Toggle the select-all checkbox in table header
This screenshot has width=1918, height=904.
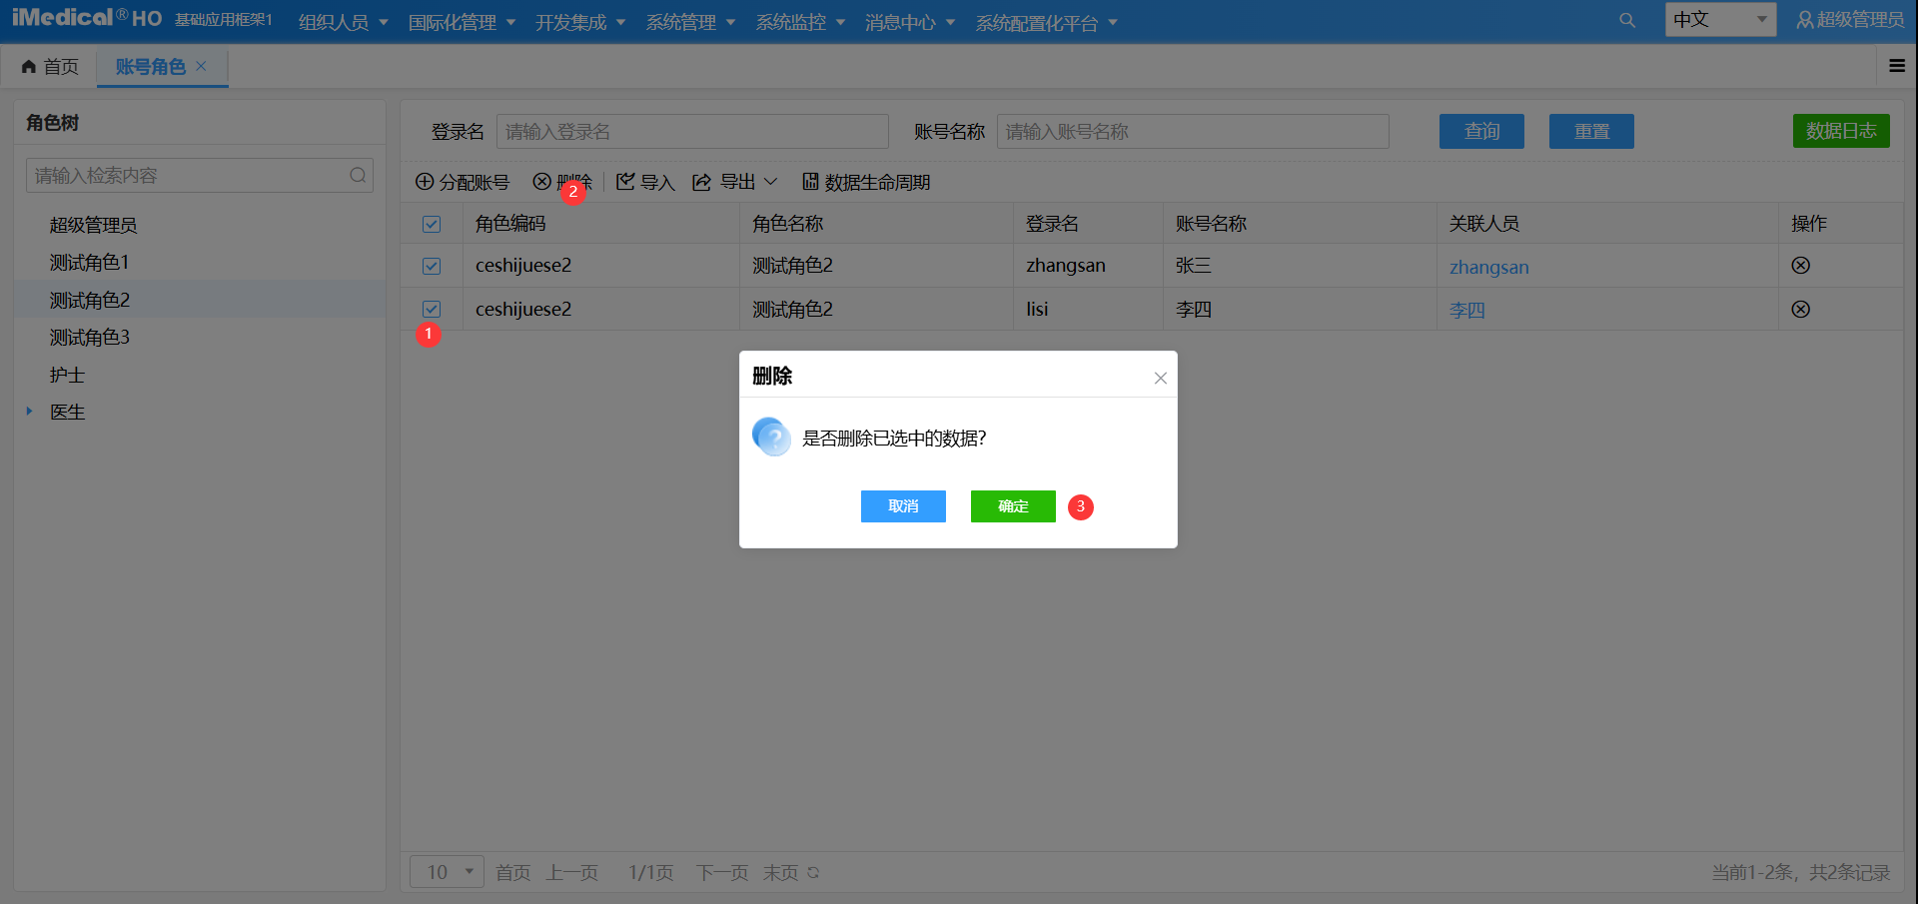point(432,224)
